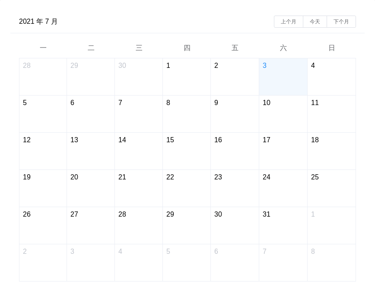Choose the 18 date cell
Viewport: 375px width, 307px height.
pos(331,151)
